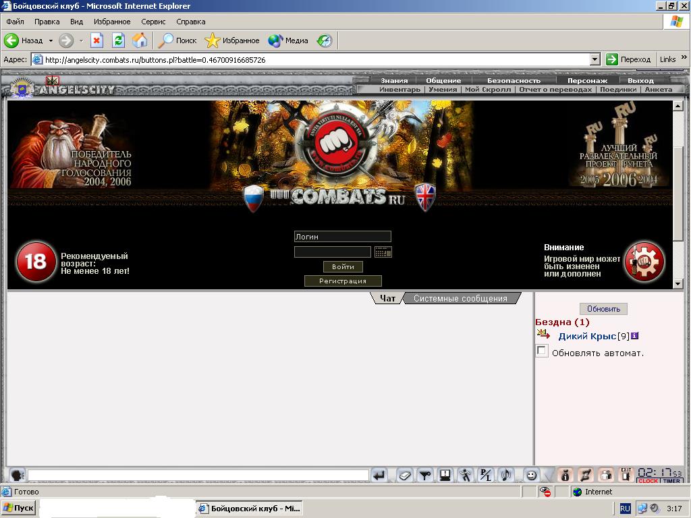Viewport: 691px width, 518px height.
Task: Focus the Логин input field
Action: 342,237
